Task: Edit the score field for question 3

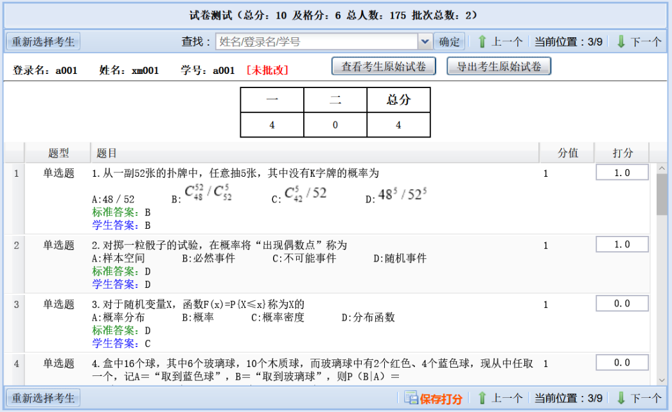Action: pyautogui.click(x=621, y=304)
